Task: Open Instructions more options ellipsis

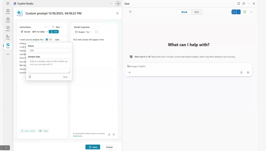Action: [46, 27]
